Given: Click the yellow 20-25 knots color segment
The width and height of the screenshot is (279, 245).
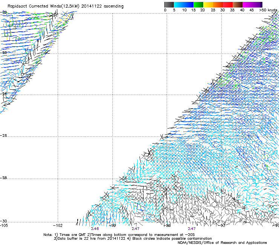Looking at the screenshot, I should [x=208, y=5].
